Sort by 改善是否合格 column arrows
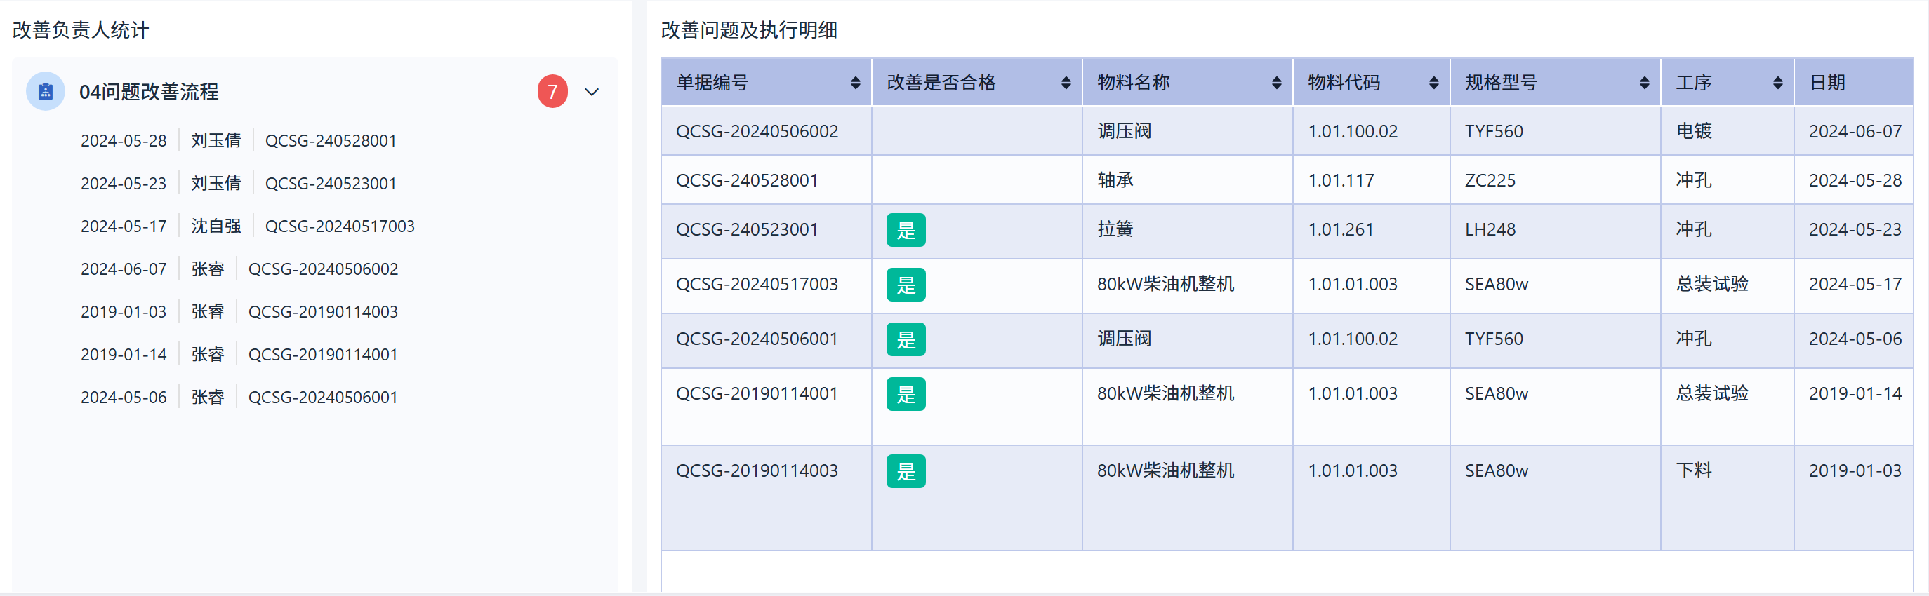 1066,83
